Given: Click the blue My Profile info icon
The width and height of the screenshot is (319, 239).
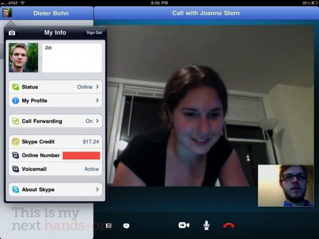Looking at the screenshot, I should pyautogui.click(x=15, y=100).
